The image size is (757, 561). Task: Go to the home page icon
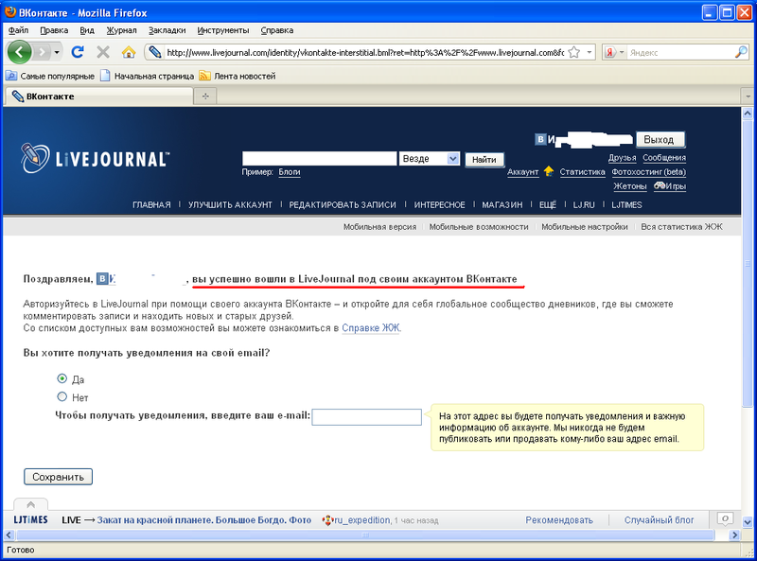(x=129, y=52)
